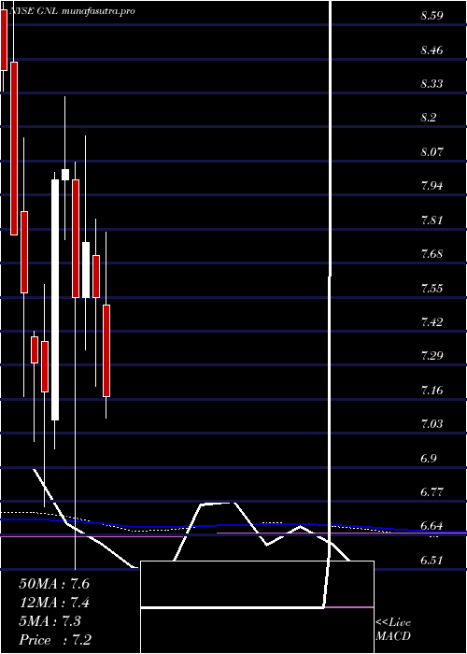
Task: Click the 7.55 price axis label
Action: 432,288
